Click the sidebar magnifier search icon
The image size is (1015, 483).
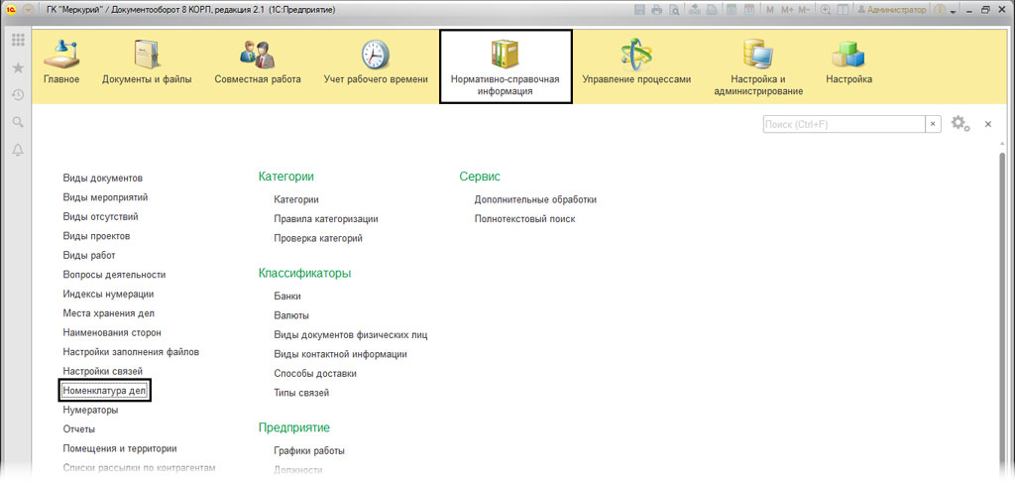pyautogui.click(x=17, y=122)
